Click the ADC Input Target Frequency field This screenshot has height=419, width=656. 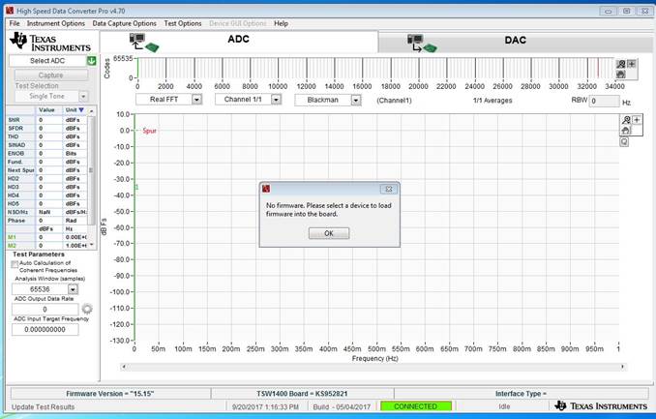click(x=45, y=329)
